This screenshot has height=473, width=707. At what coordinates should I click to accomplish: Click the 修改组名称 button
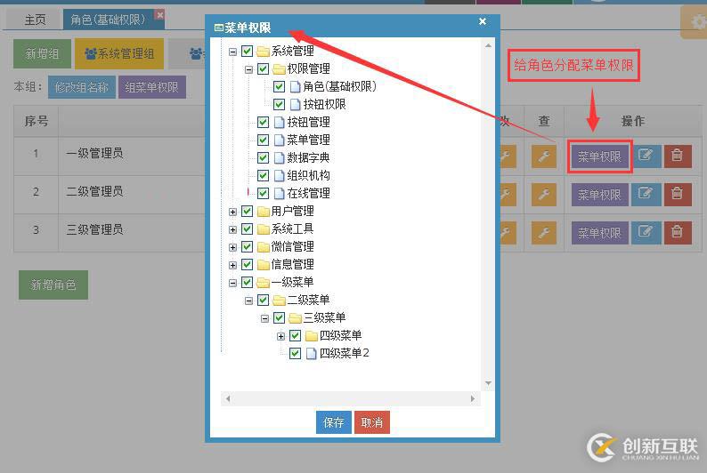pos(82,87)
